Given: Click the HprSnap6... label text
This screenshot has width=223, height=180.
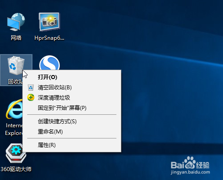Looking at the screenshot, I should click(50, 38).
